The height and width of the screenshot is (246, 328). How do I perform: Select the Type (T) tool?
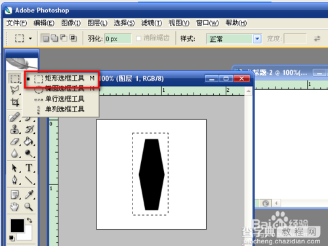click(x=30, y=168)
